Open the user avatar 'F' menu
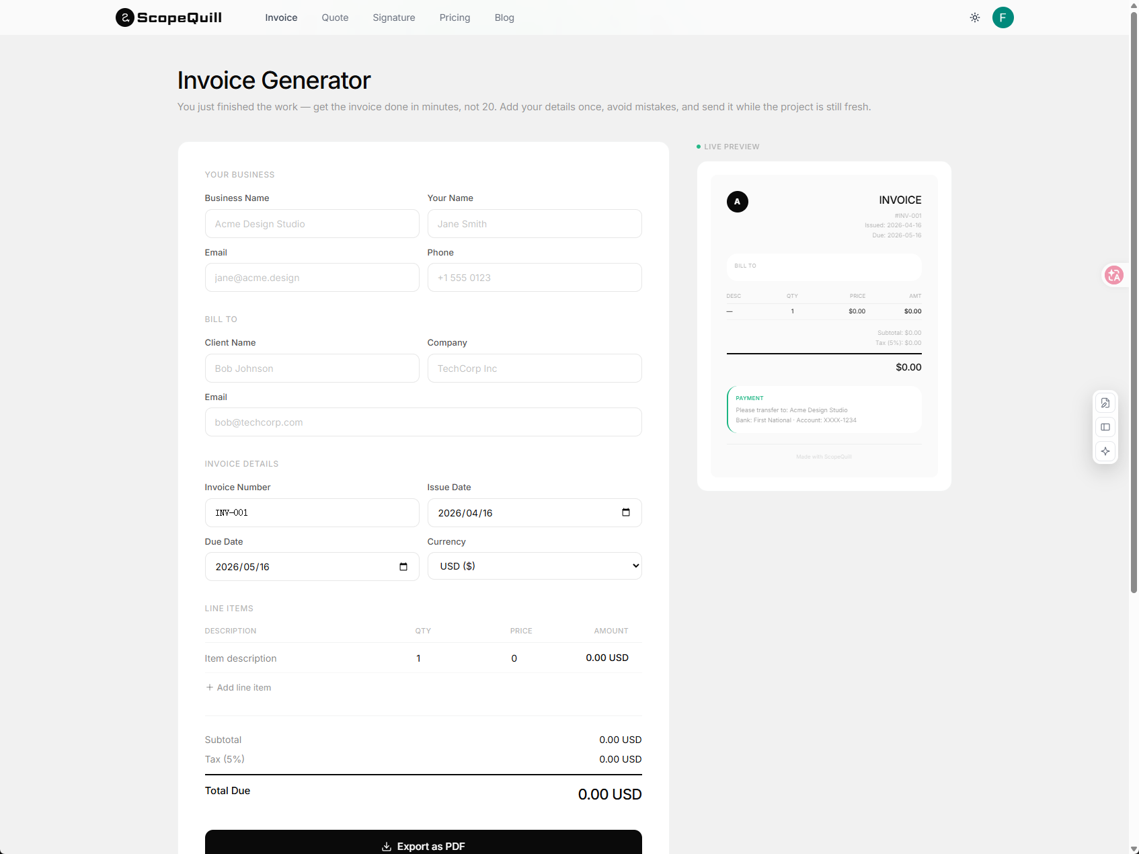The width and height of the screenshot is (1139, 854). click(x=1003, y=17)
